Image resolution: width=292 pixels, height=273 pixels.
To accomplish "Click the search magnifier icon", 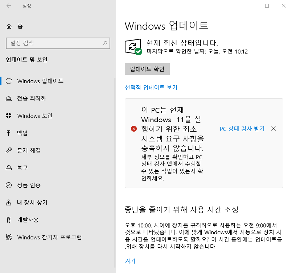I will click(105, 43).
